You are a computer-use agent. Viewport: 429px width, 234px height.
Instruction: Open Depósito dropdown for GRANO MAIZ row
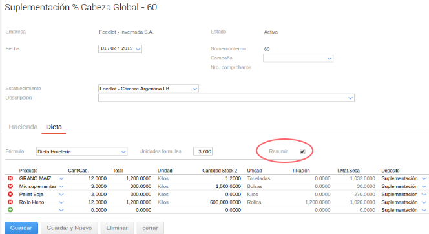point(424,178)
